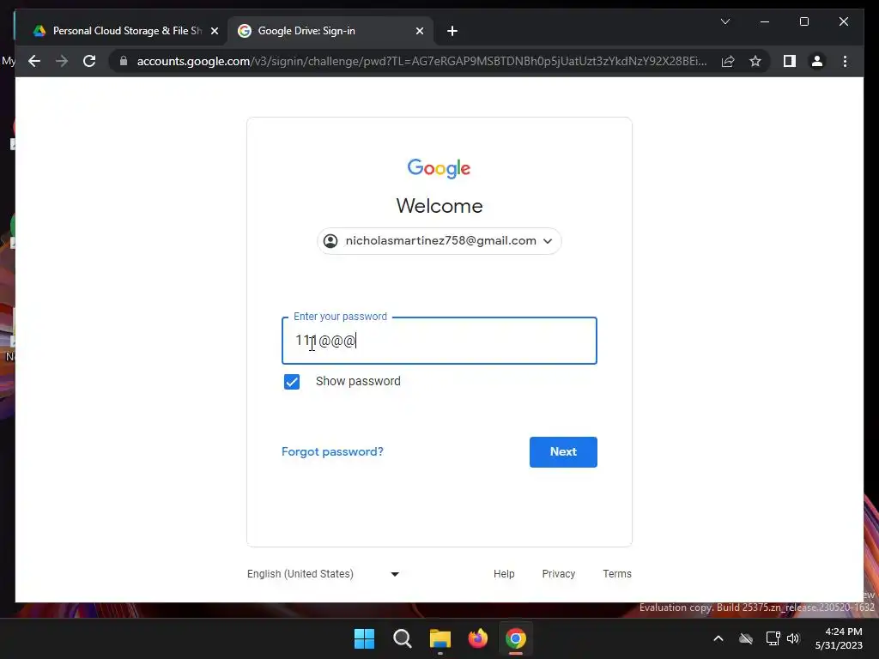This screenshot has height=659, width=879.
Task: Go back to the previous page
Action: (x=34, y=61)
